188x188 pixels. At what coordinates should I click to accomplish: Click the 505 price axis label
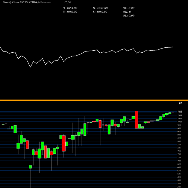179,187
